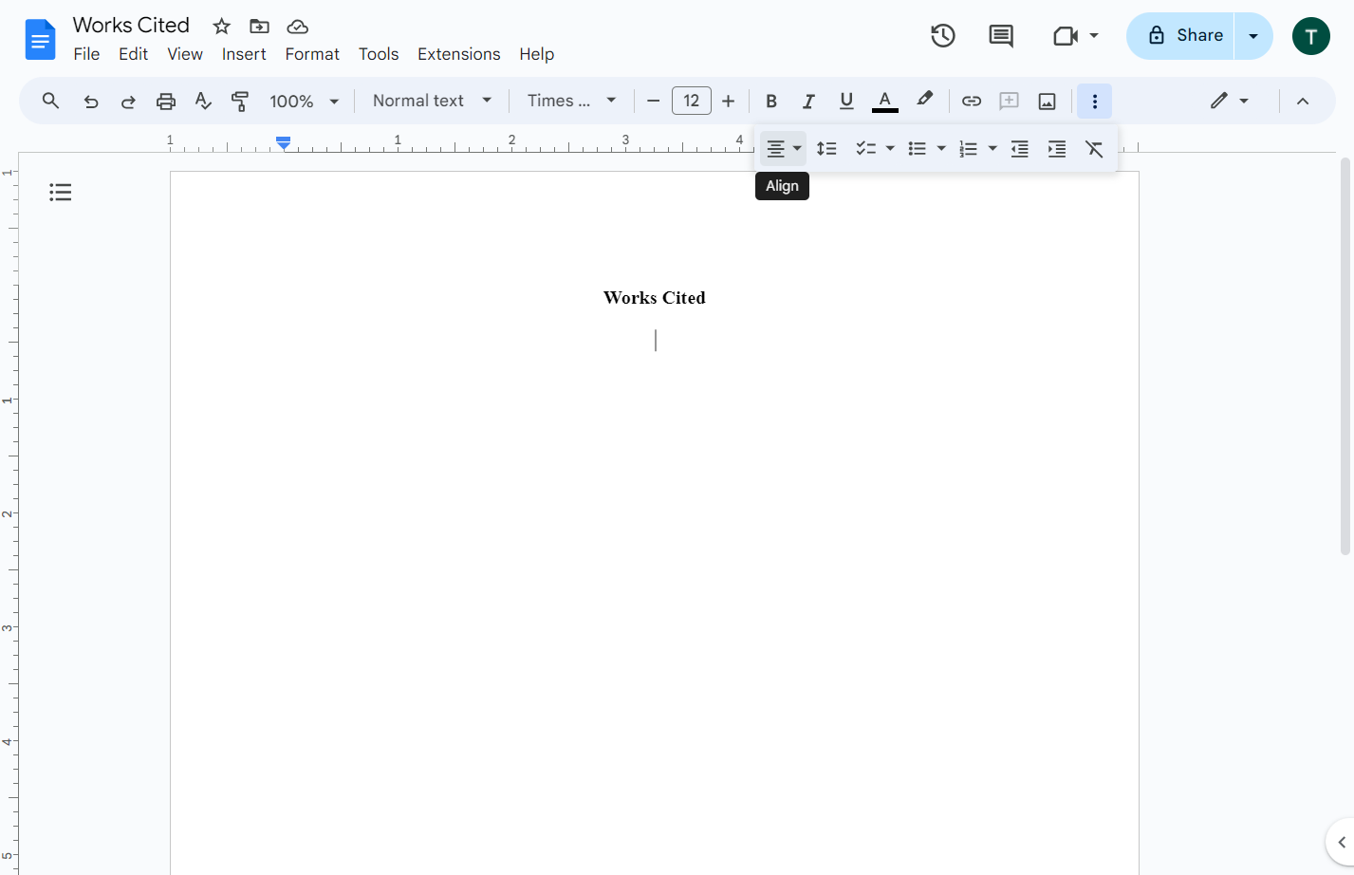Decrease the indent
This screenshot has width=1354, height=875.
(x=1019, y=149)
